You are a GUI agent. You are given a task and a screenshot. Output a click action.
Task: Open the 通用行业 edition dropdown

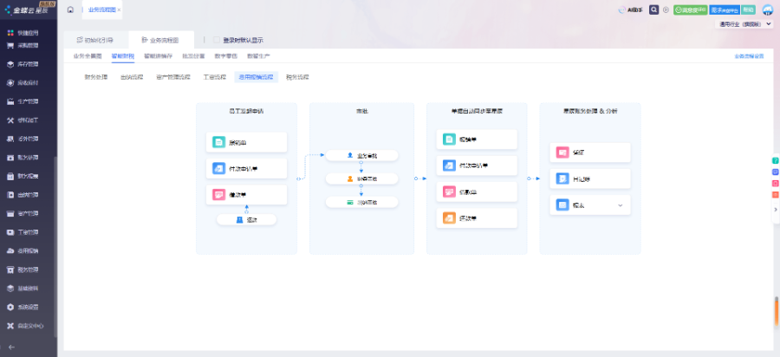click(x=744, y=24)
